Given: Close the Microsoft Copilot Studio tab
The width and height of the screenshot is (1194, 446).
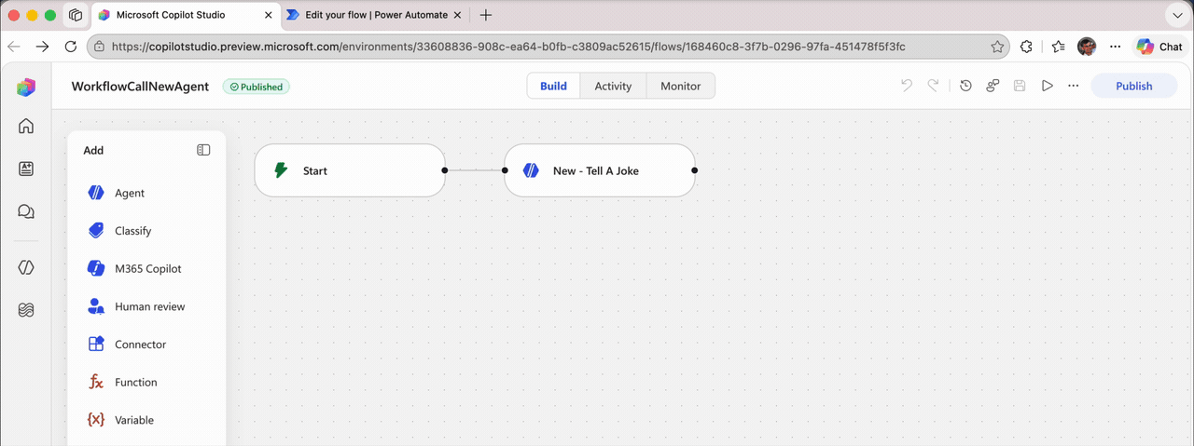Looking at the screenshot, I should coord(268,15).
